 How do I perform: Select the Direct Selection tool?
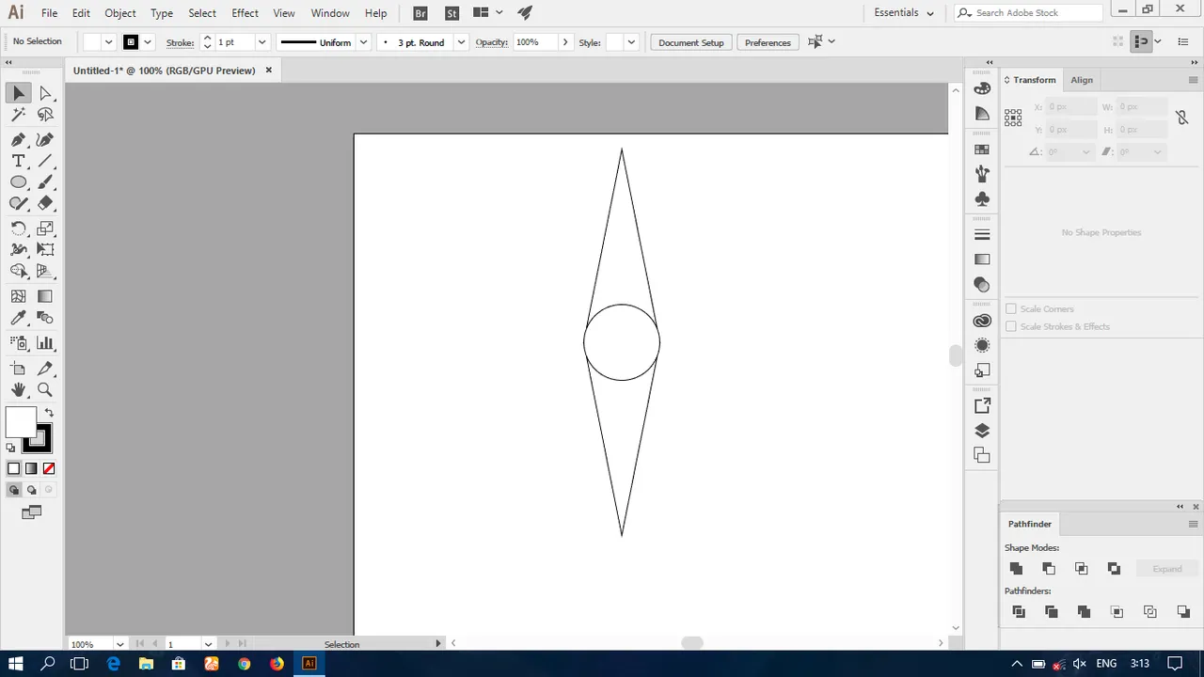coord(45,93)
